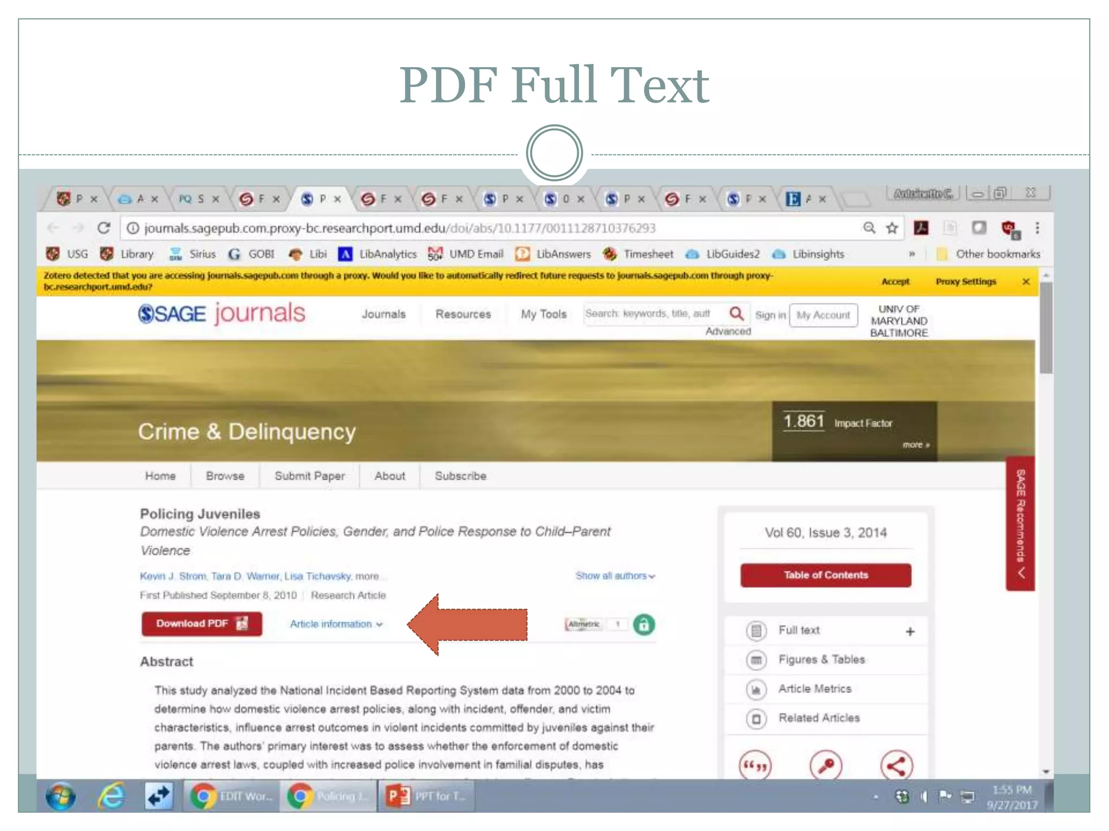Click the address bar URL
Viewport: 1109px width, 831px height.
[x=400, y=228]
